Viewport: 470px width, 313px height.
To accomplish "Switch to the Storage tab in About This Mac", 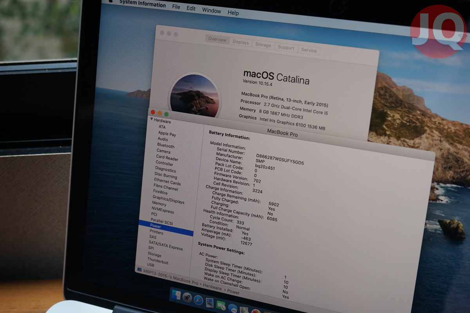I will pyautogui.click(x=263, y=45).
